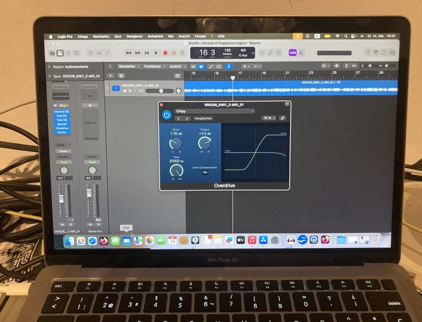Click the red Record button in transport
422x322 pixels.
(165, 53)
